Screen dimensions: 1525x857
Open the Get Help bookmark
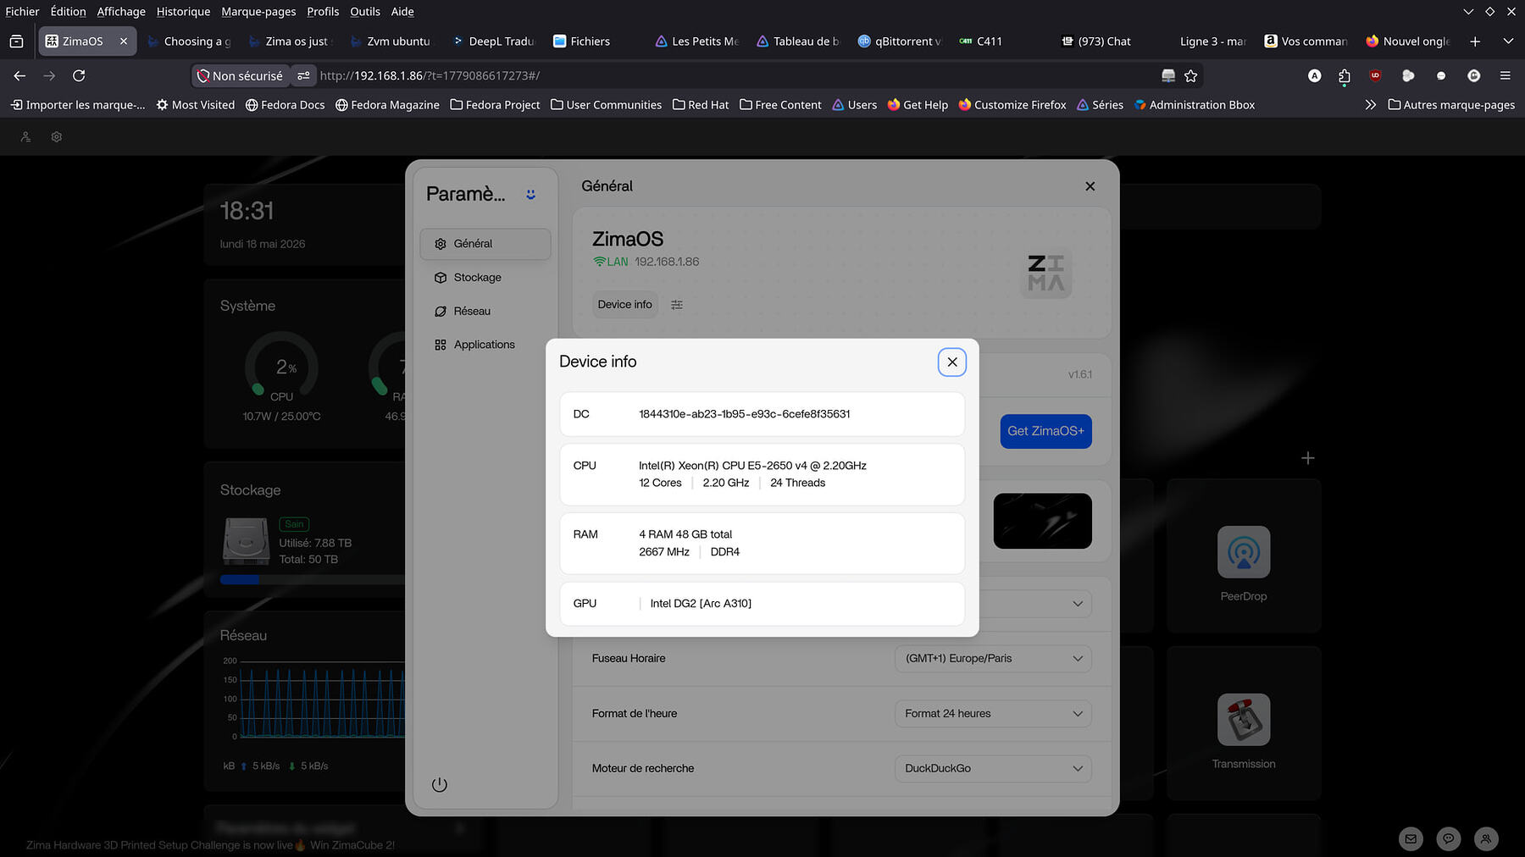point(918,105)
